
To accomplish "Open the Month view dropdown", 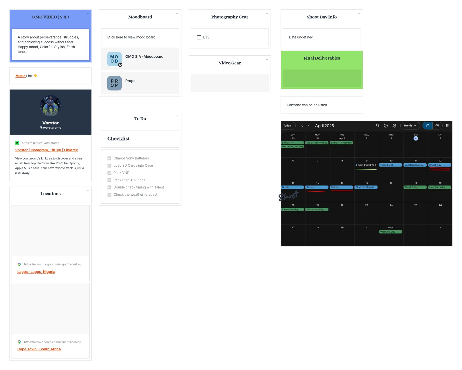I will tap(410, 126).
